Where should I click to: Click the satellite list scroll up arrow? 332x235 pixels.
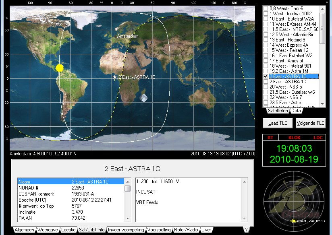(322, 9)
